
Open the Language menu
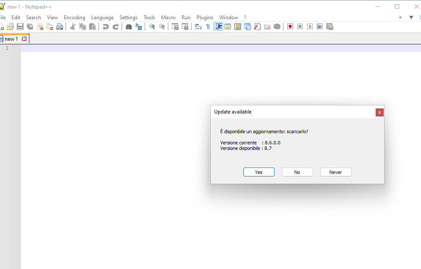pos(102,18)
